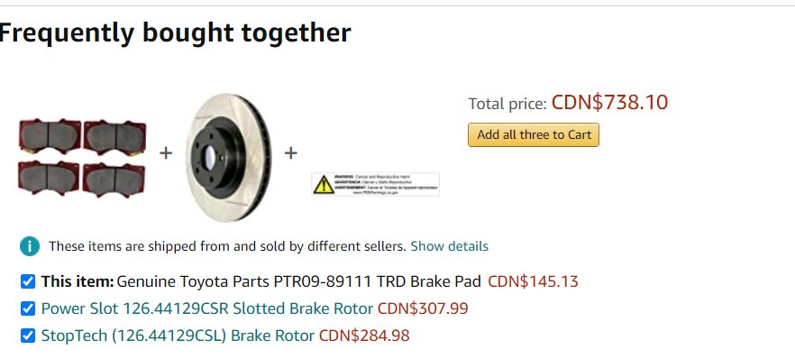Viewport: 795px width, 359px height.
Task: Uncheck the Power Slot rotor checkbox
Action: tap(28, 308)
